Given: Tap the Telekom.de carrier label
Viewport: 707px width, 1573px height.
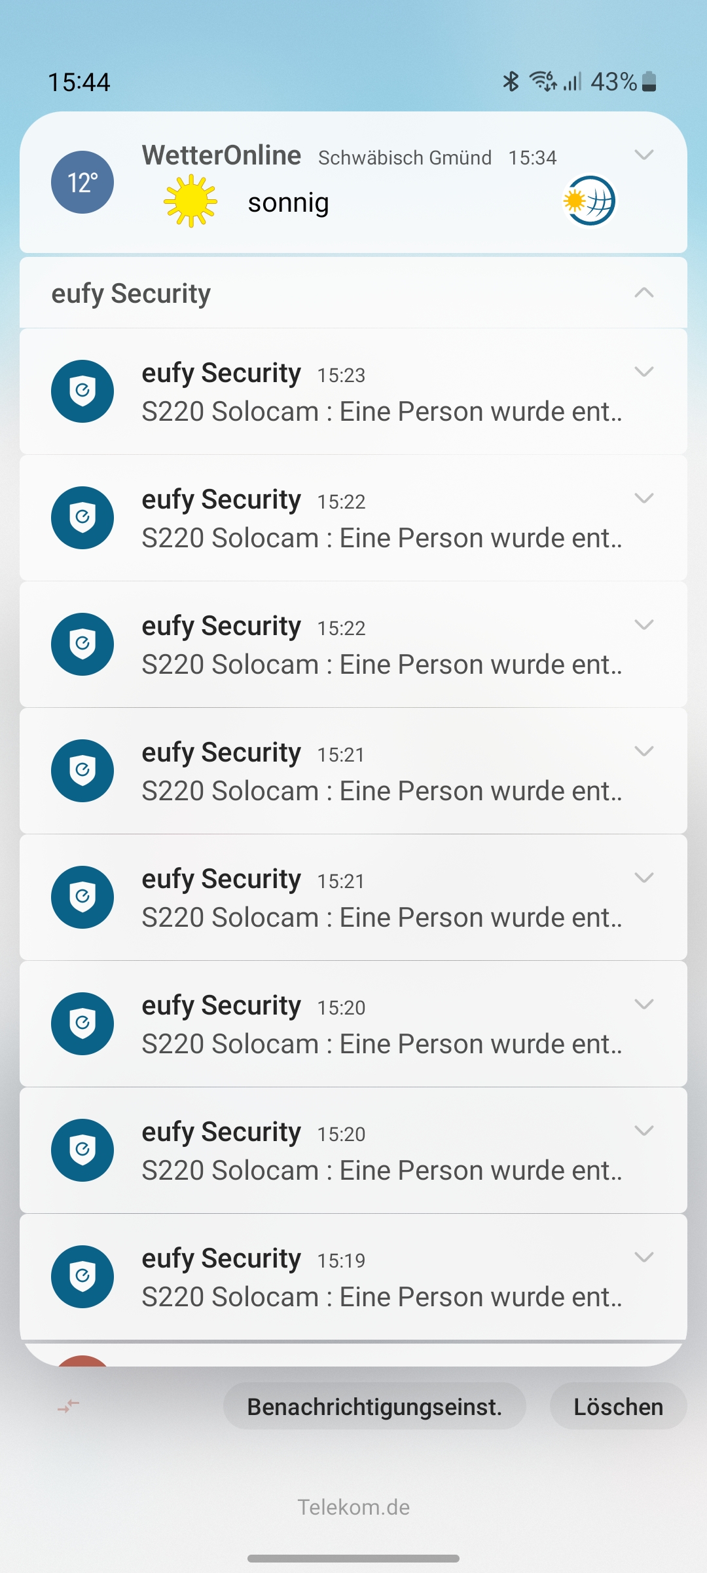Looking at the screenshot, I should [353, 1507].
